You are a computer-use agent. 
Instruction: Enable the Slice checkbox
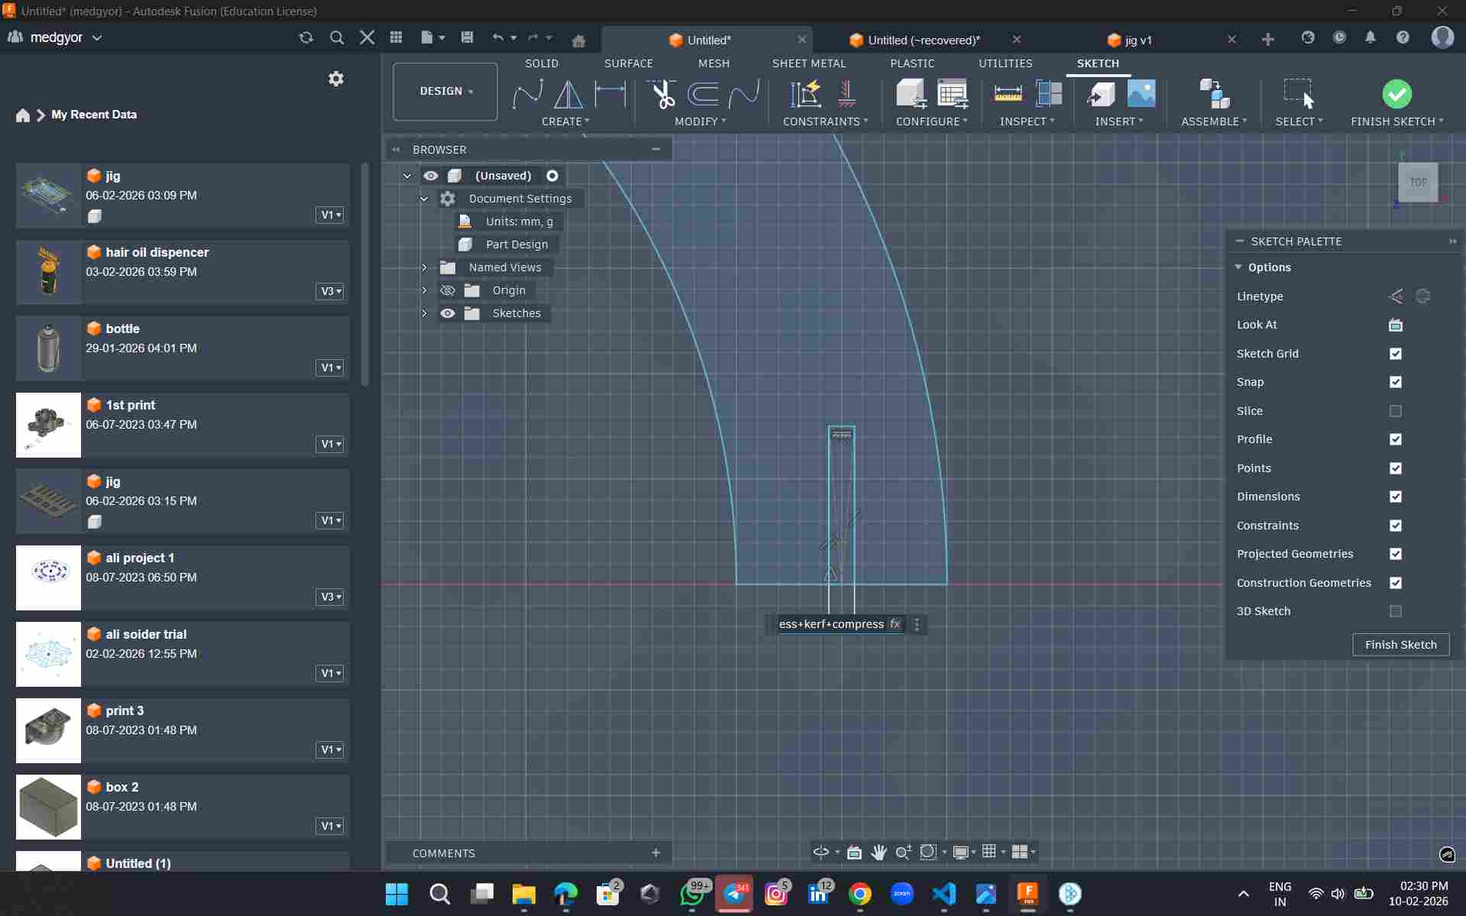tap(1395, 411)
